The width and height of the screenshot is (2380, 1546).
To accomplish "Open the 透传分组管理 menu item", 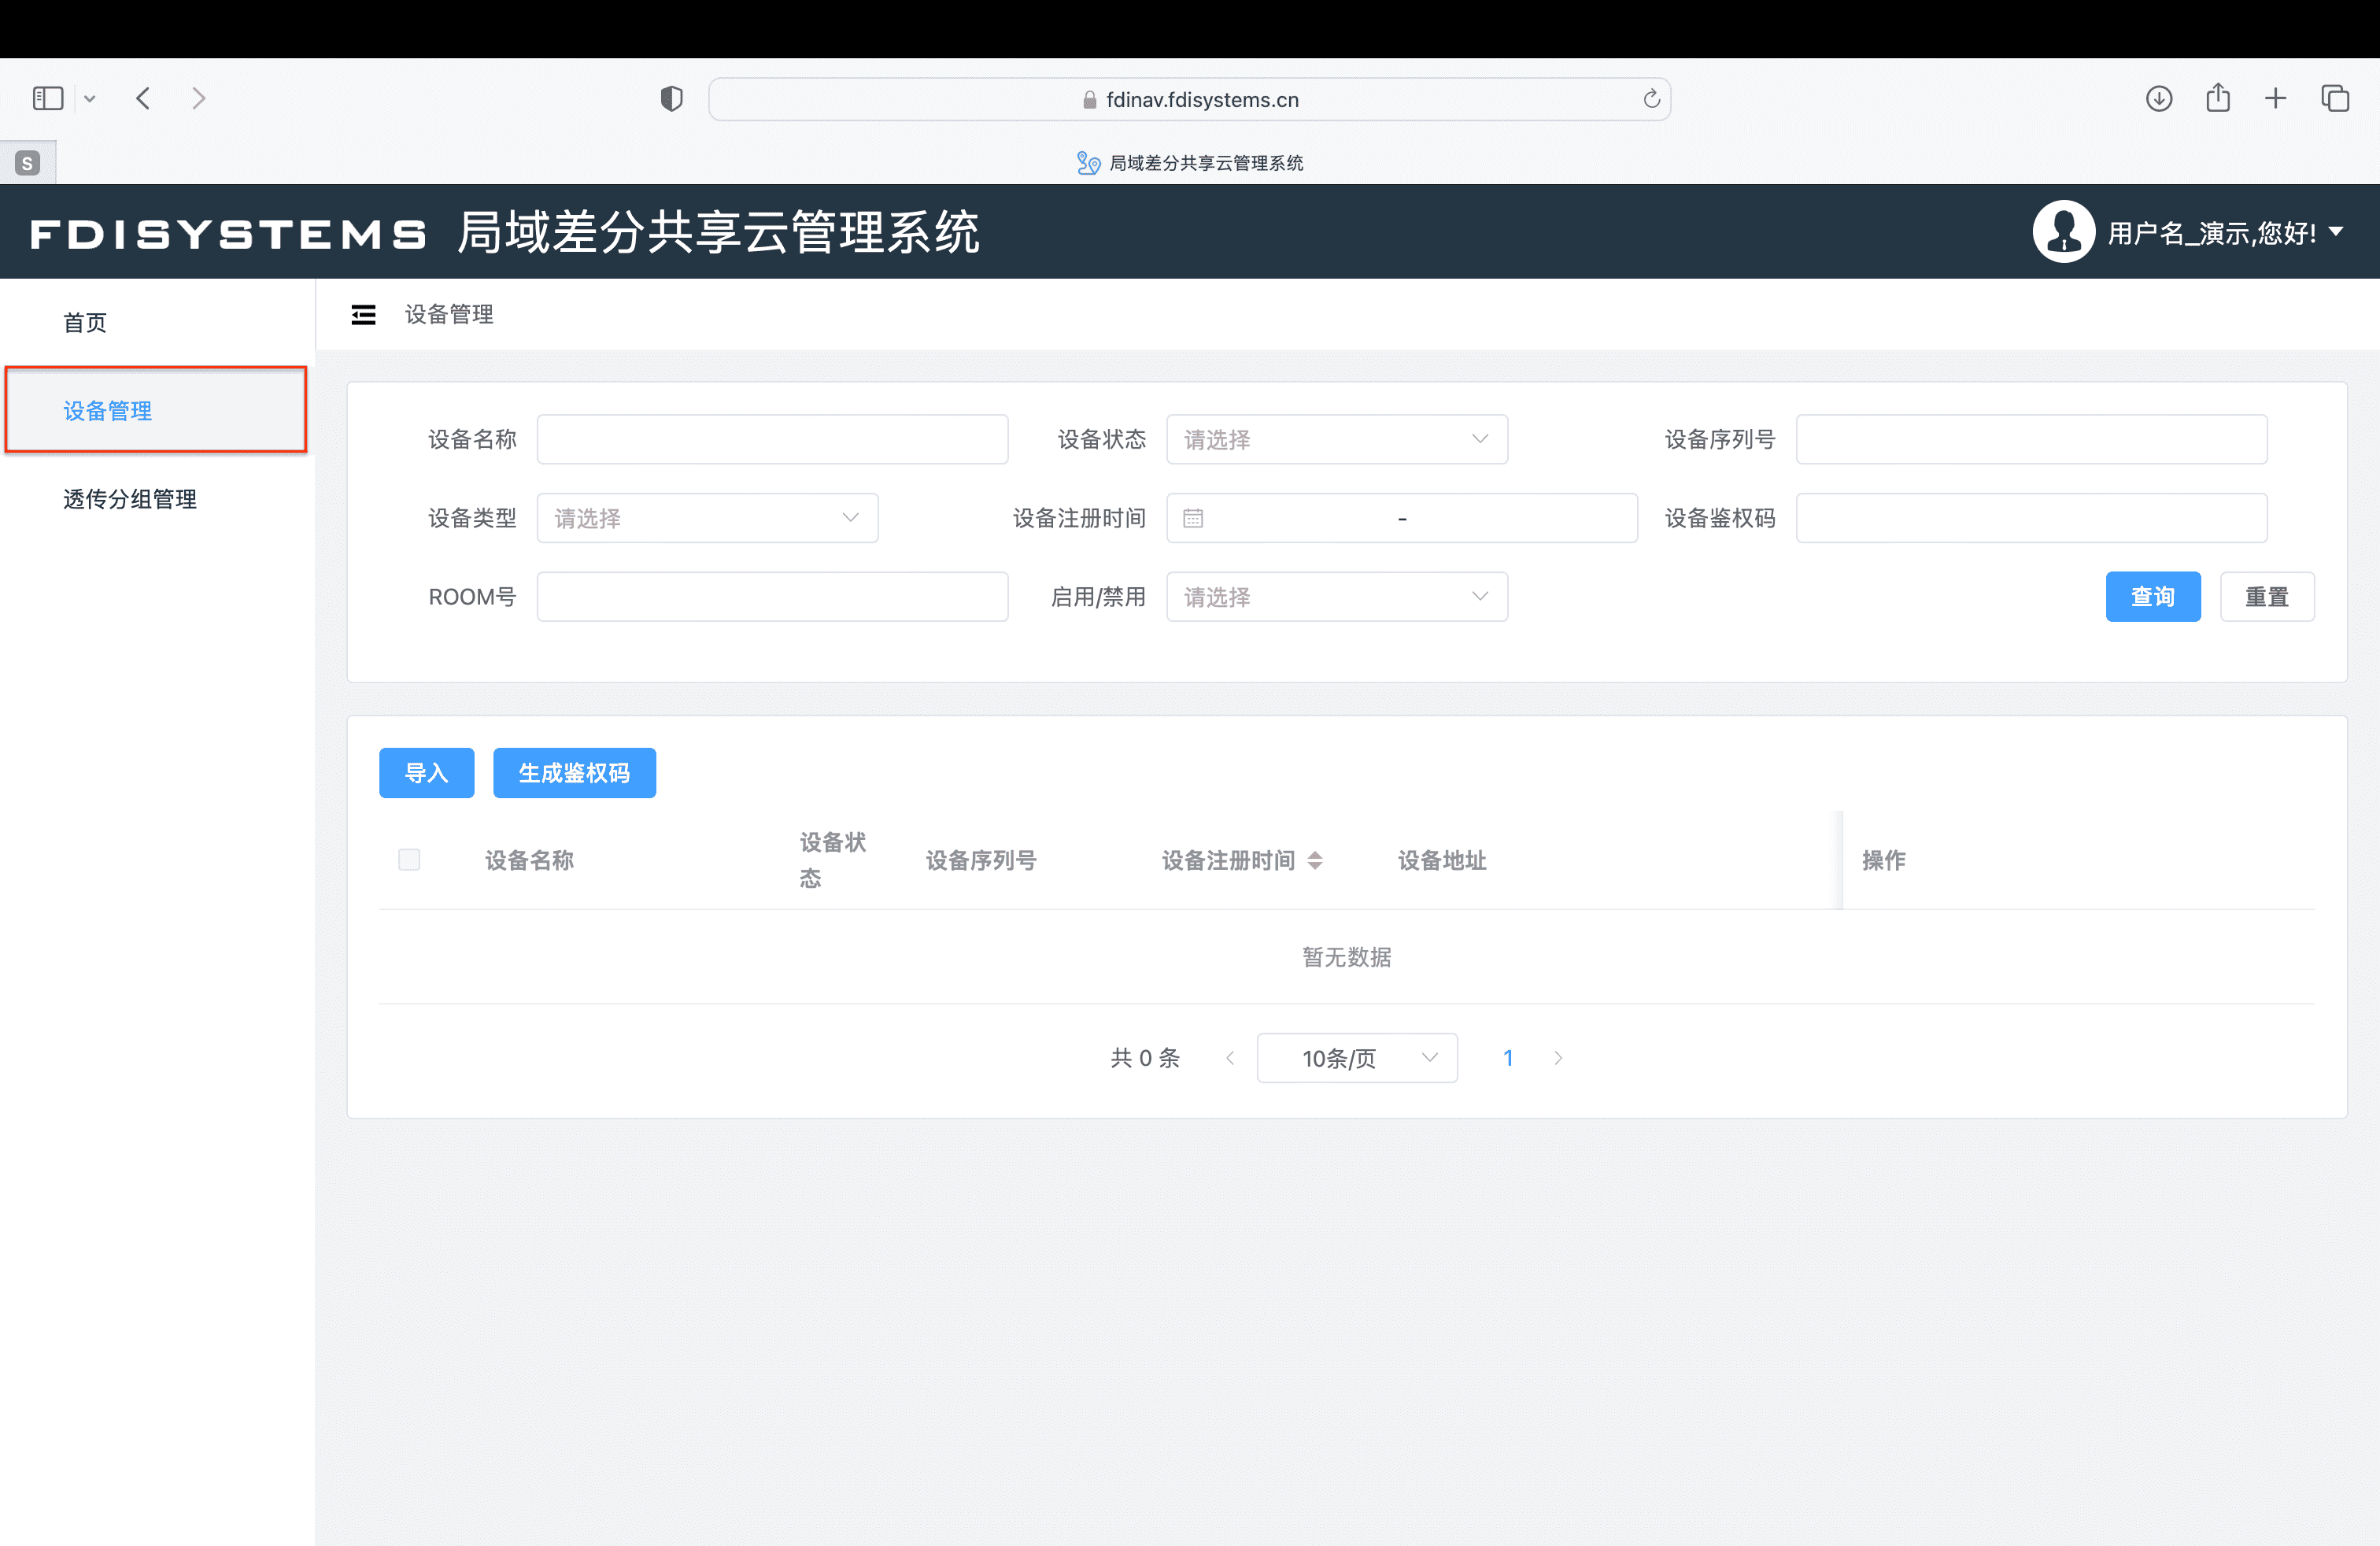I will click(x=130, y=499).
